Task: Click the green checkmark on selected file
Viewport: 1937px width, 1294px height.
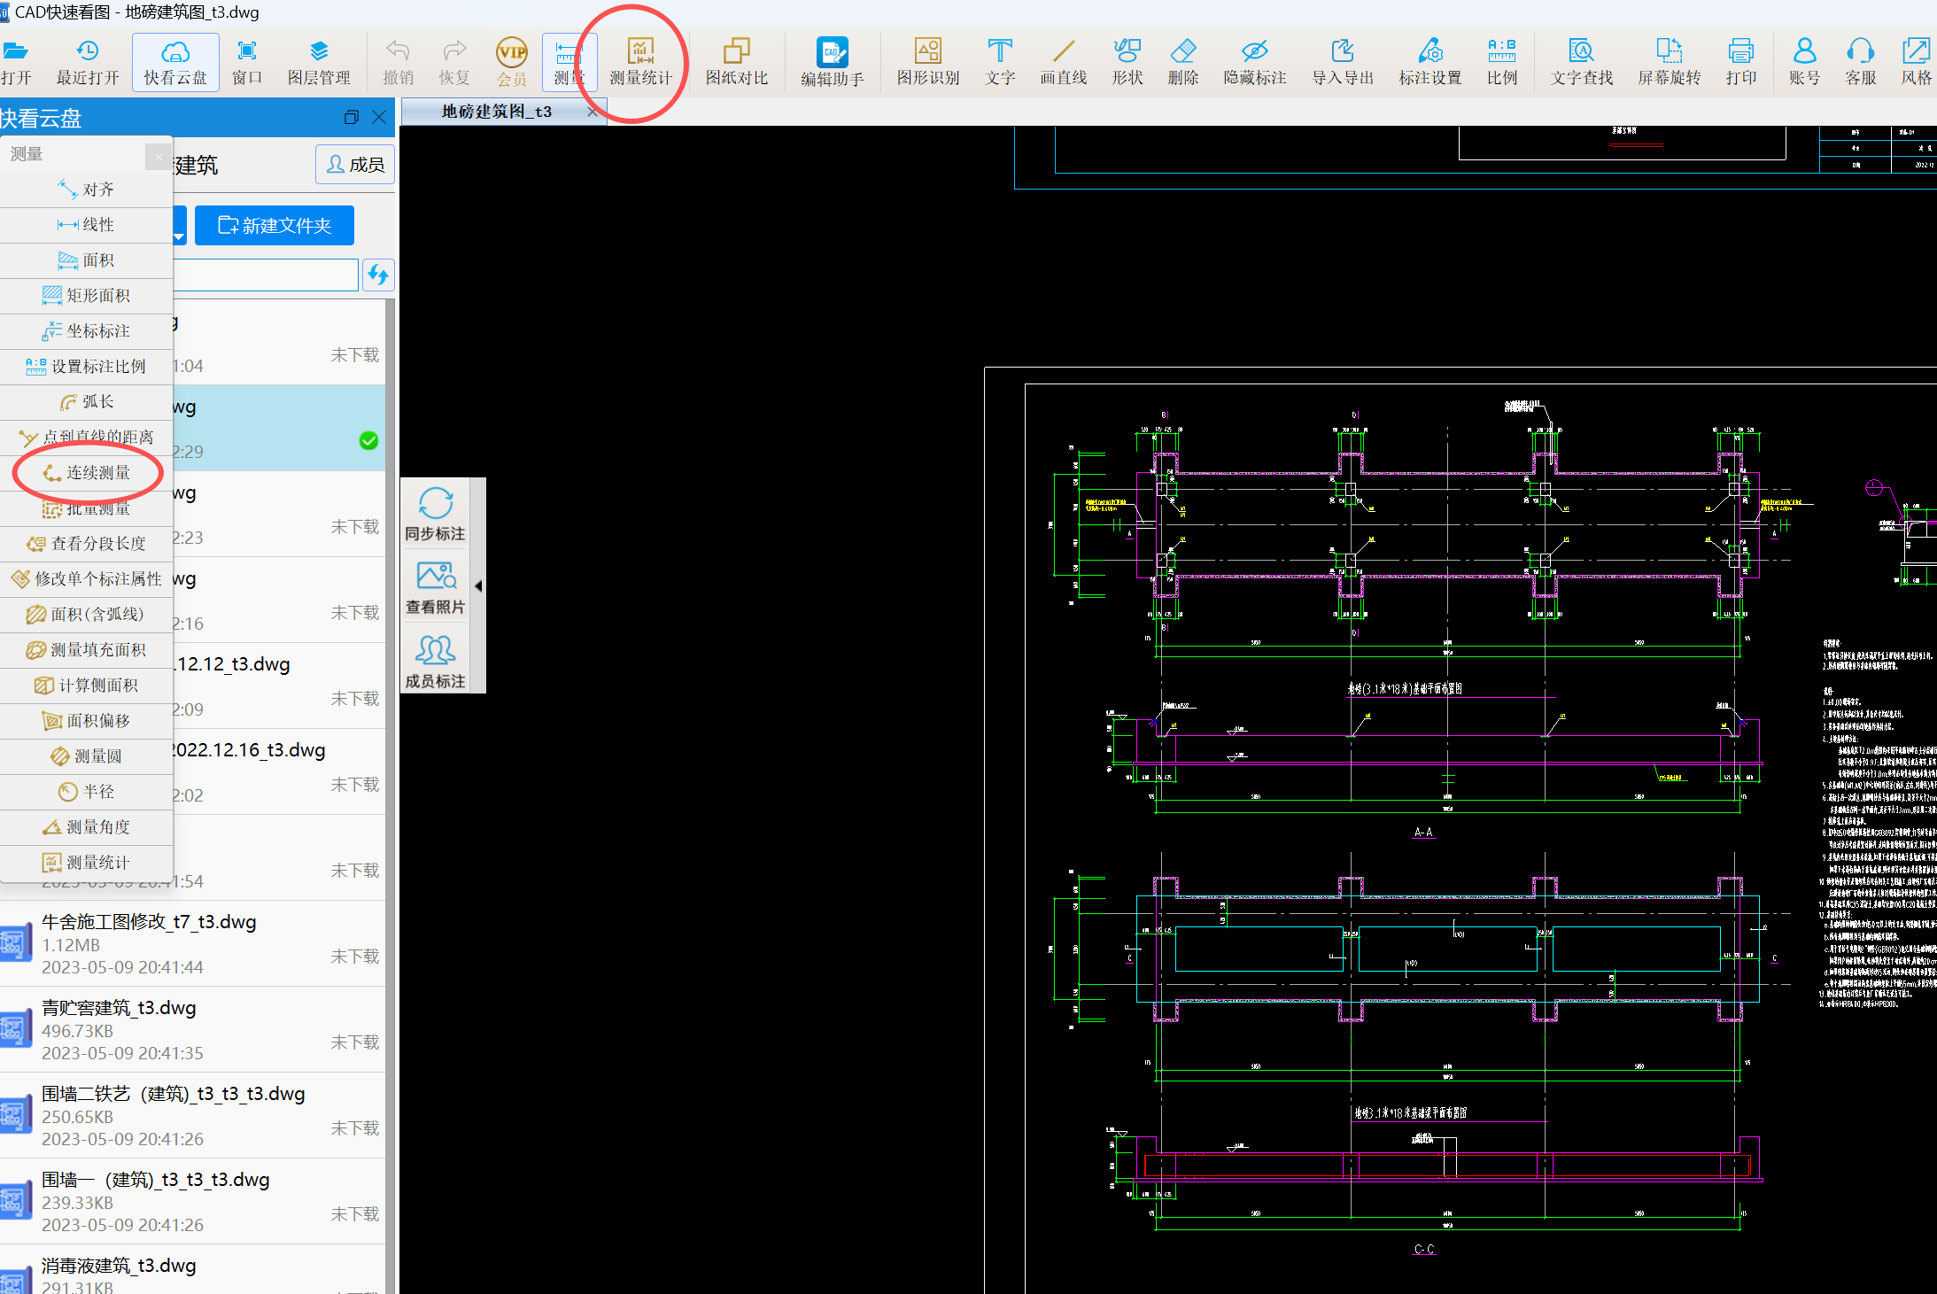Action: [369, 441]
